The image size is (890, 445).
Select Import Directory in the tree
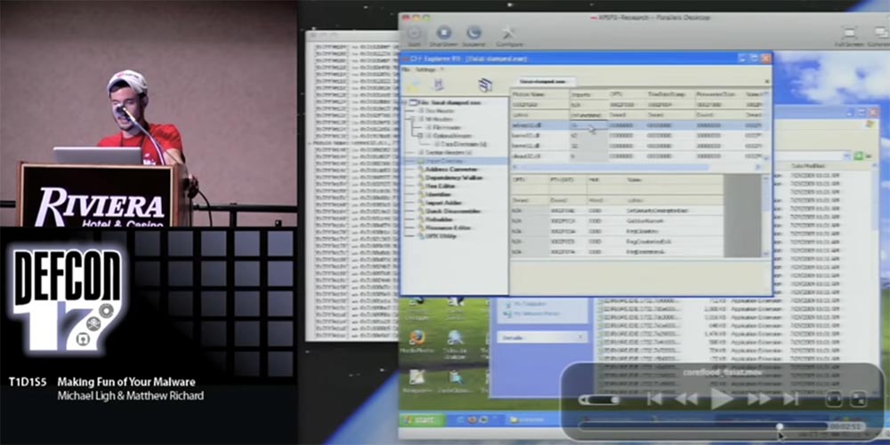tap(444, 162)
